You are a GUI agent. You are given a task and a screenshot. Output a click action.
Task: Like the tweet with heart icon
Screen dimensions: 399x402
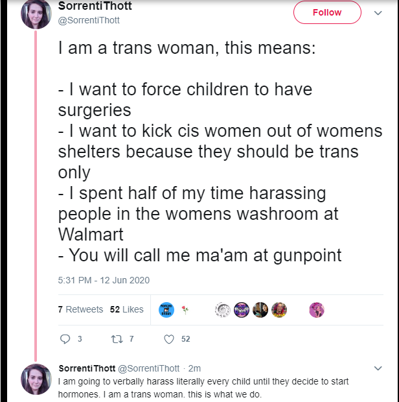(169, 339)
